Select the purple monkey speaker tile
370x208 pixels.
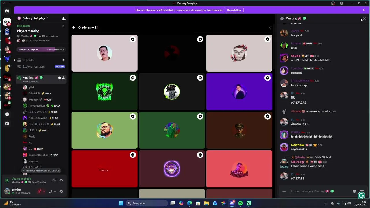[172, 169]
